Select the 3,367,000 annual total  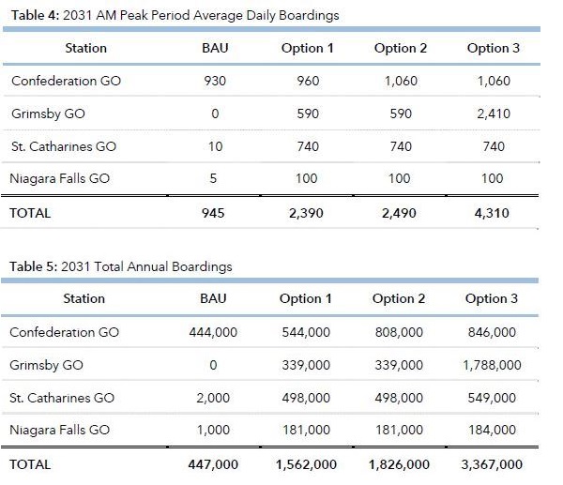492,463
